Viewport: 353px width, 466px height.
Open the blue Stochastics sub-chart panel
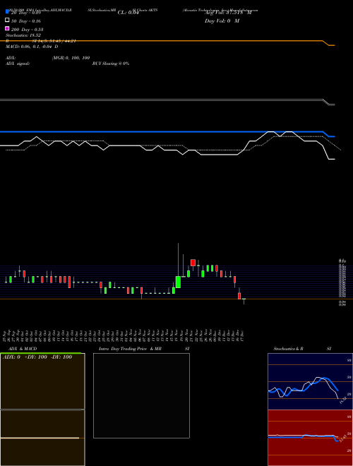[310, 381]
